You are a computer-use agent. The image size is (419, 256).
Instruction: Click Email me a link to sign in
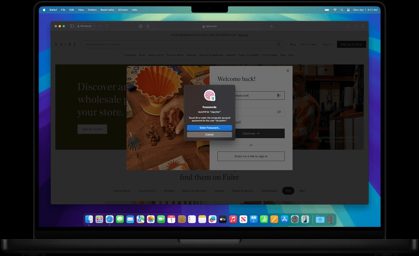251,156
